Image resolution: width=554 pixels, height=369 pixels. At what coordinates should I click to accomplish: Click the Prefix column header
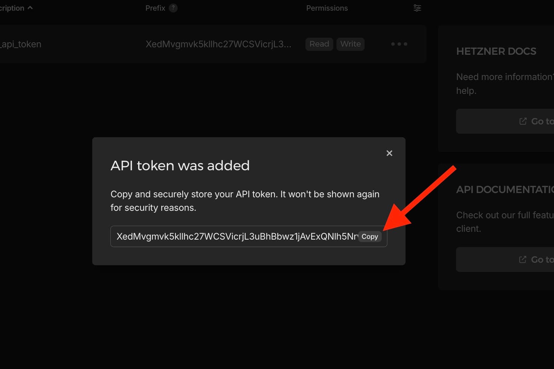coord(155,8)
